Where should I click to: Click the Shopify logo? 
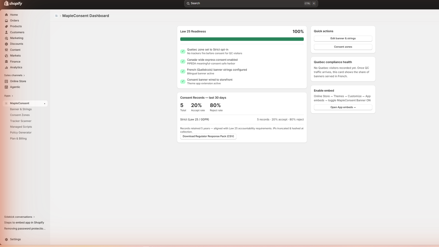point(13,4)
